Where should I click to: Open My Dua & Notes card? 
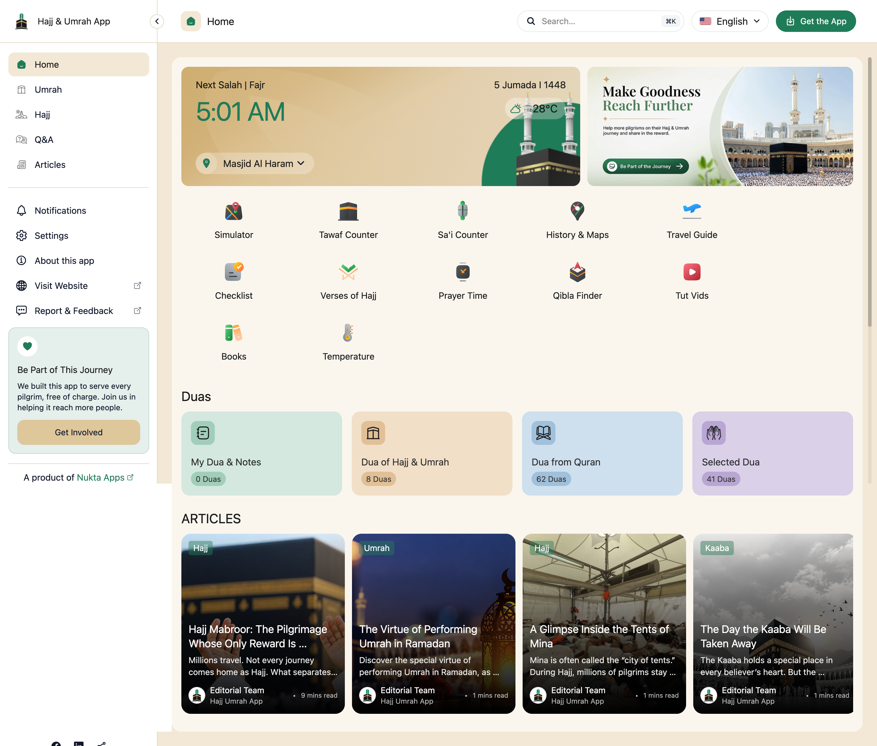click(261, 453)
